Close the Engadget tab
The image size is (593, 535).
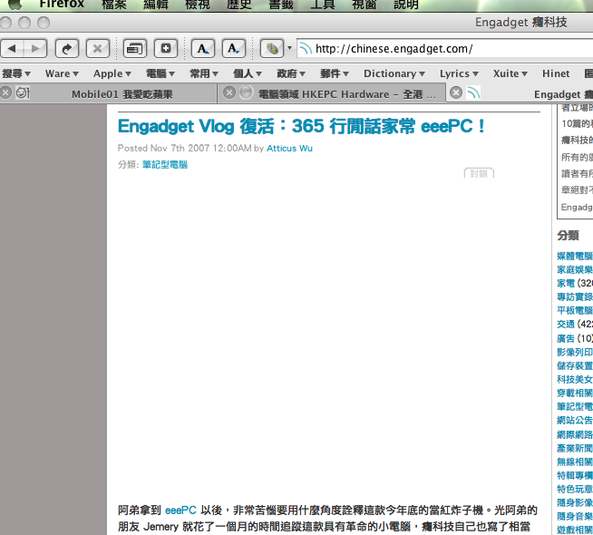point(455,92)
